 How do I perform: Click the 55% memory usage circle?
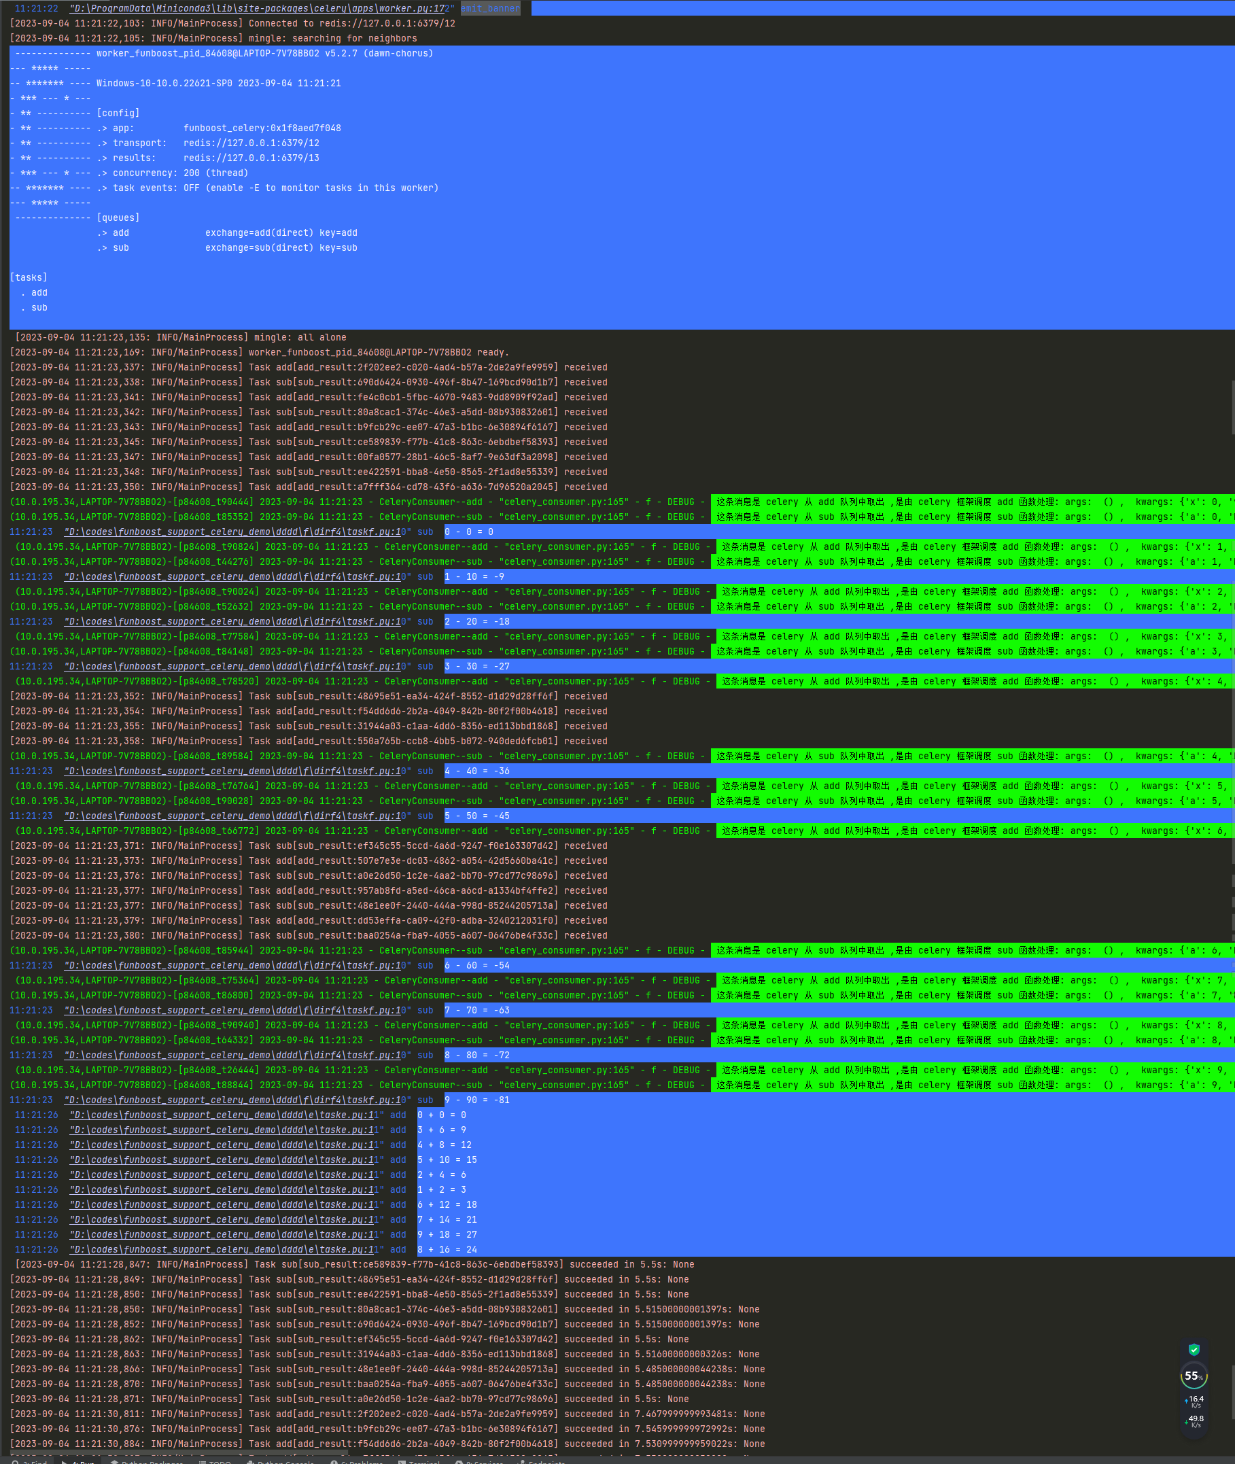pos(1194,1376)
